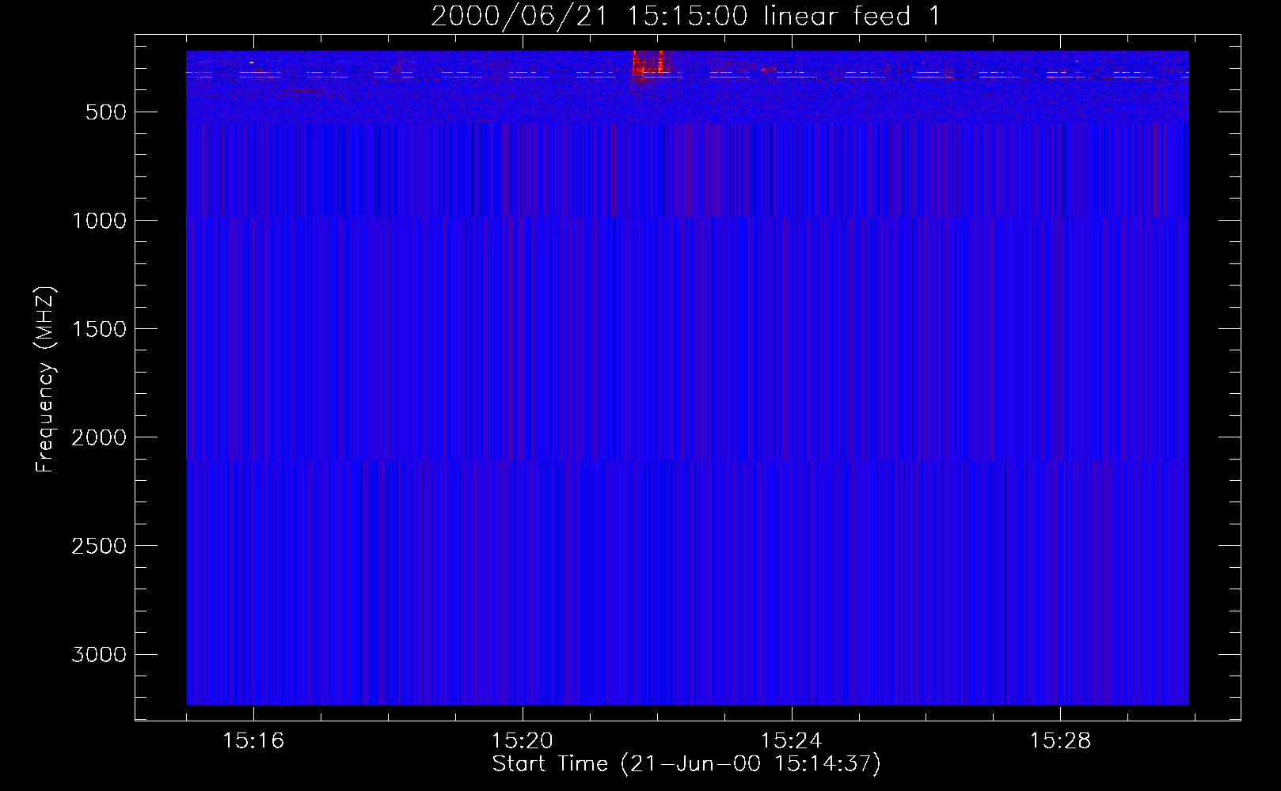Image resolution: width=1281 pixels, height=791 pixels.
Task: Select the '1500' frequency axis label
Action: coord(99,329)
